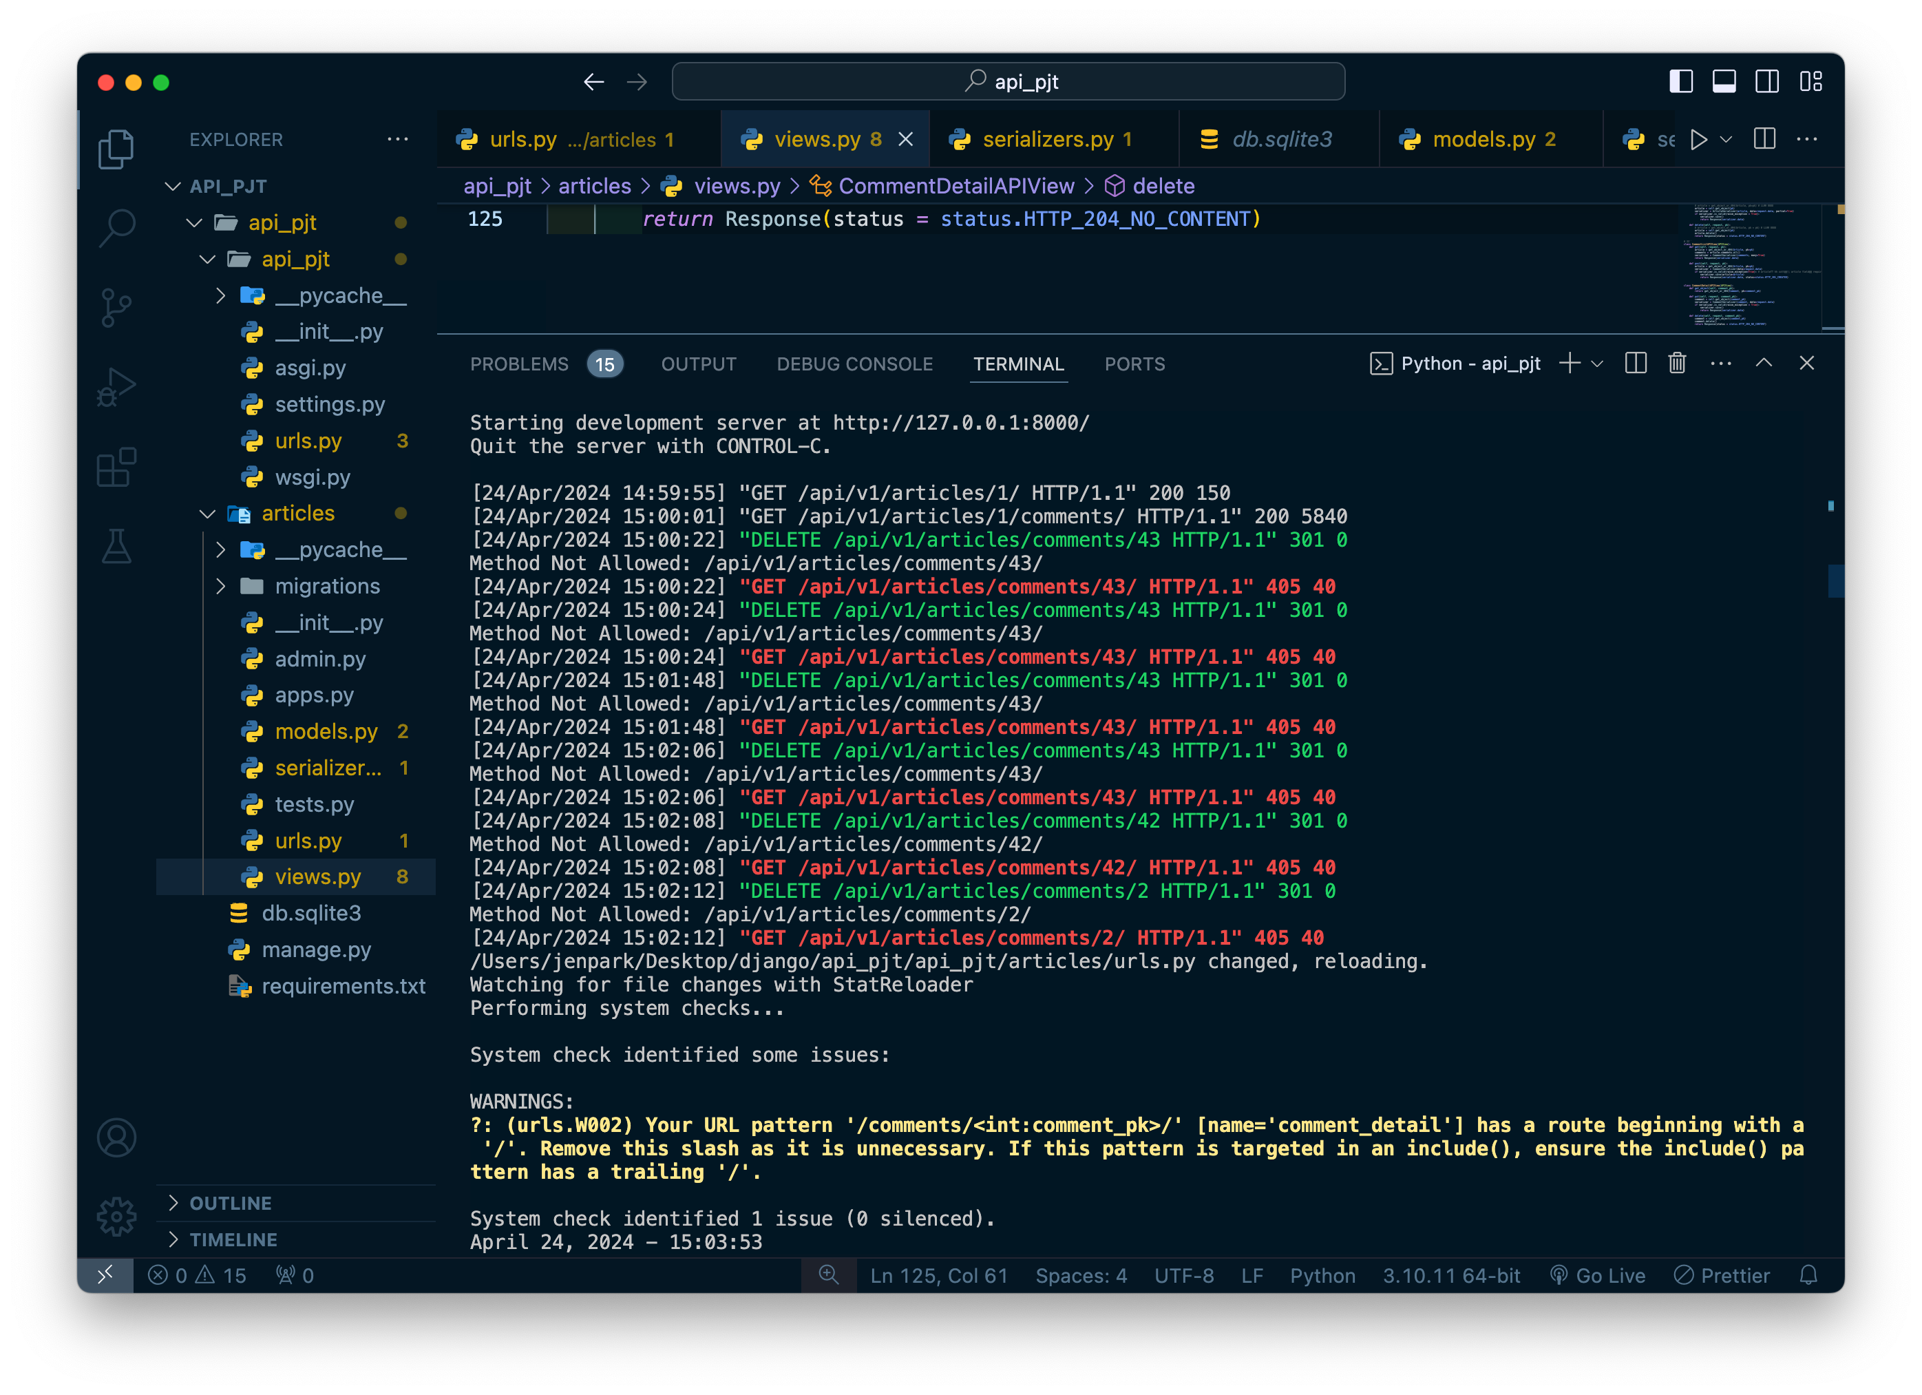Open the new terminal launch profile dropdown

[x=1598, y=364]
